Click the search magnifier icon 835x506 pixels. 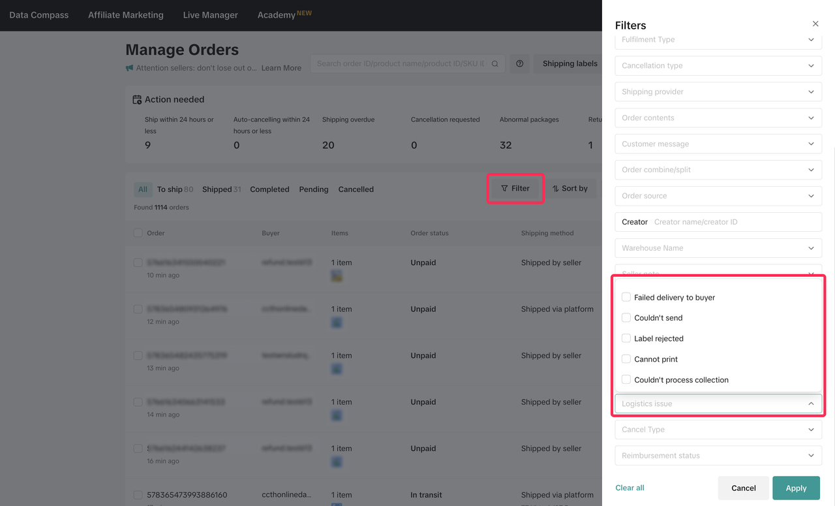495,64
